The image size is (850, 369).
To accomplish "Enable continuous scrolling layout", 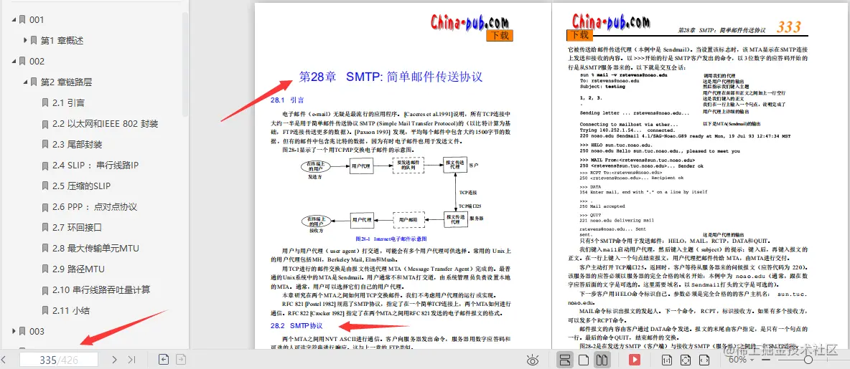I will [x=565, y=359].
